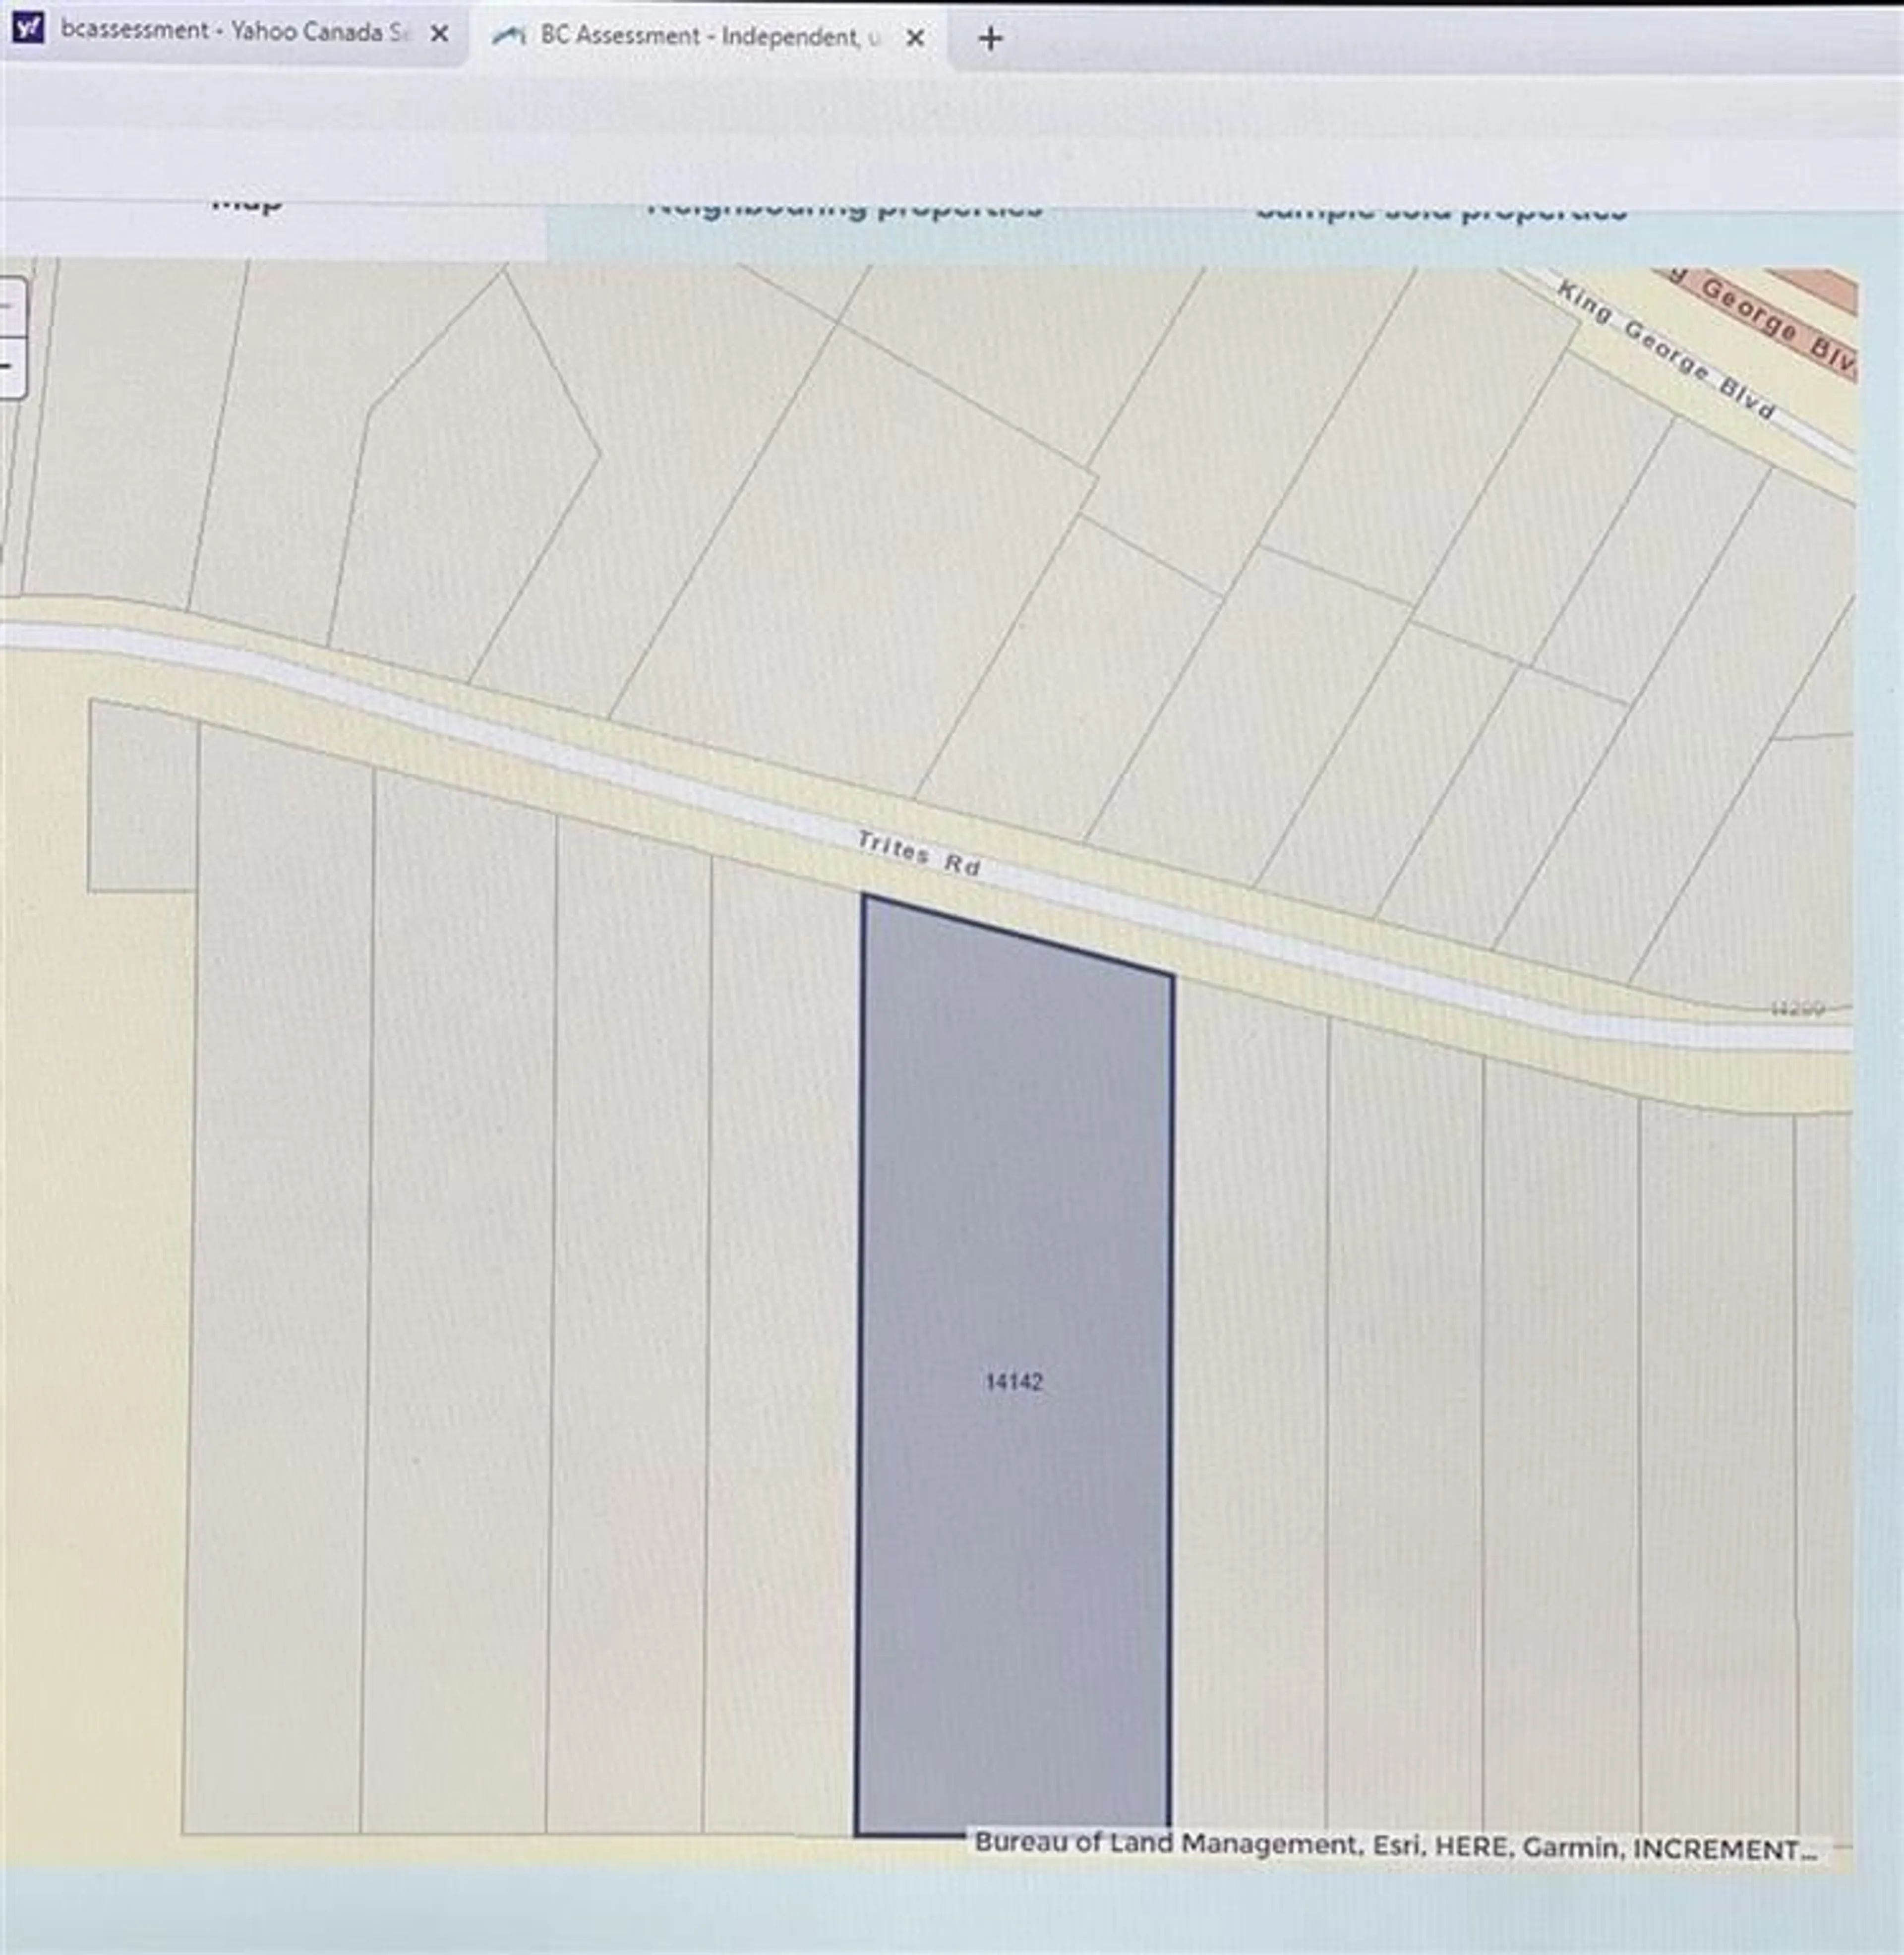Switch to the BC Assessment browser tab

(708, 37)
